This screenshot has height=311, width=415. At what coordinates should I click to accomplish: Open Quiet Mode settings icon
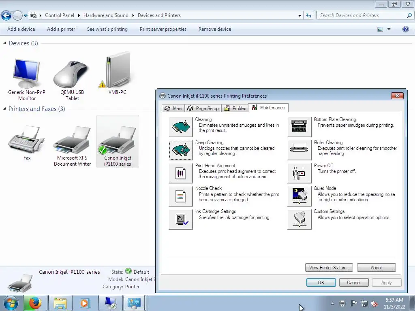tap(299, 196)
